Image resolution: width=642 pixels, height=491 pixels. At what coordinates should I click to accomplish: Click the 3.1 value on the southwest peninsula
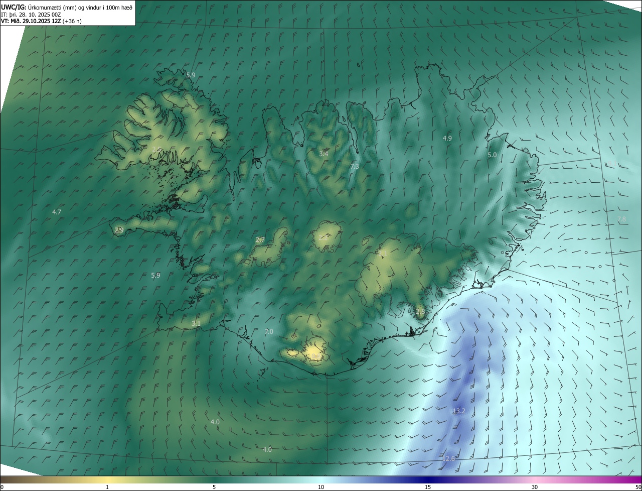tap(196, 324)
